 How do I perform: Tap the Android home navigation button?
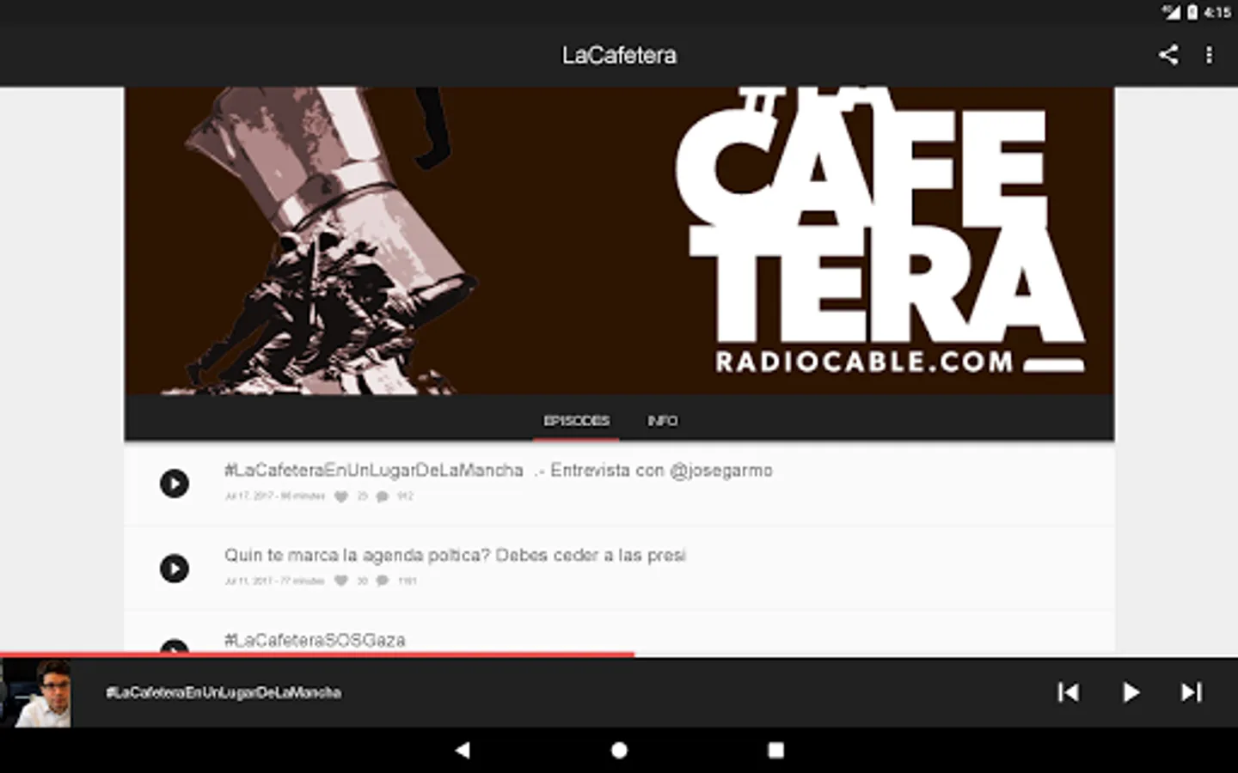point(619,750)
